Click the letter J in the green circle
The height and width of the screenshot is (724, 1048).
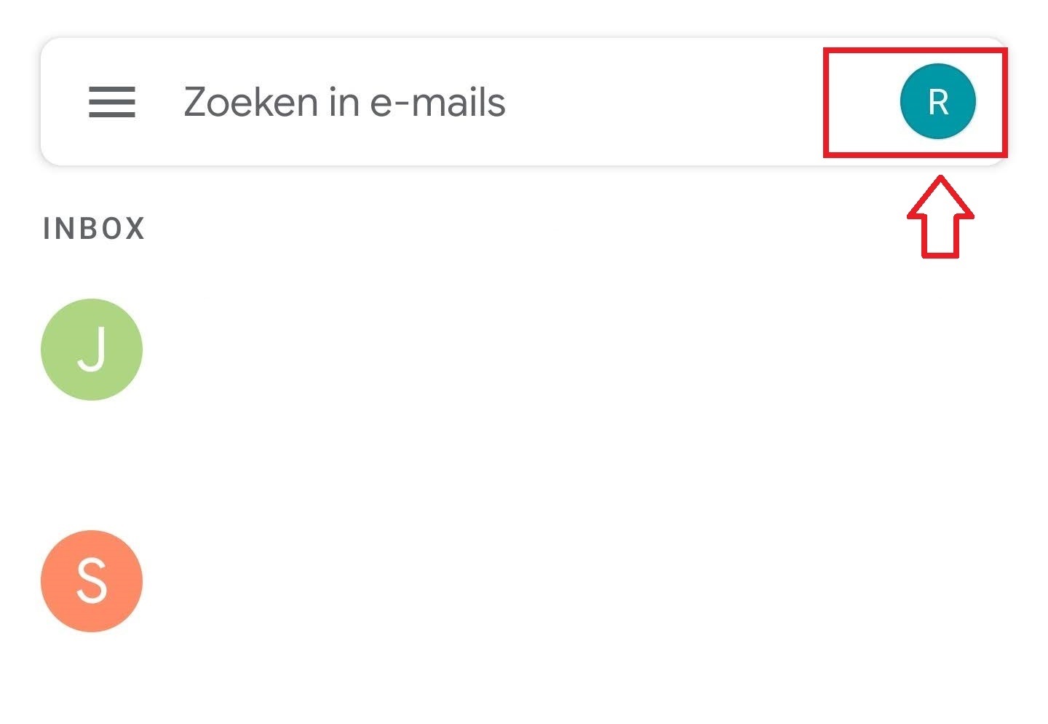92,350
